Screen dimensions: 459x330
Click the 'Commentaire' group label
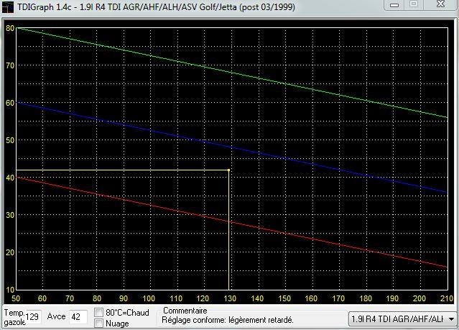(185, 311)
